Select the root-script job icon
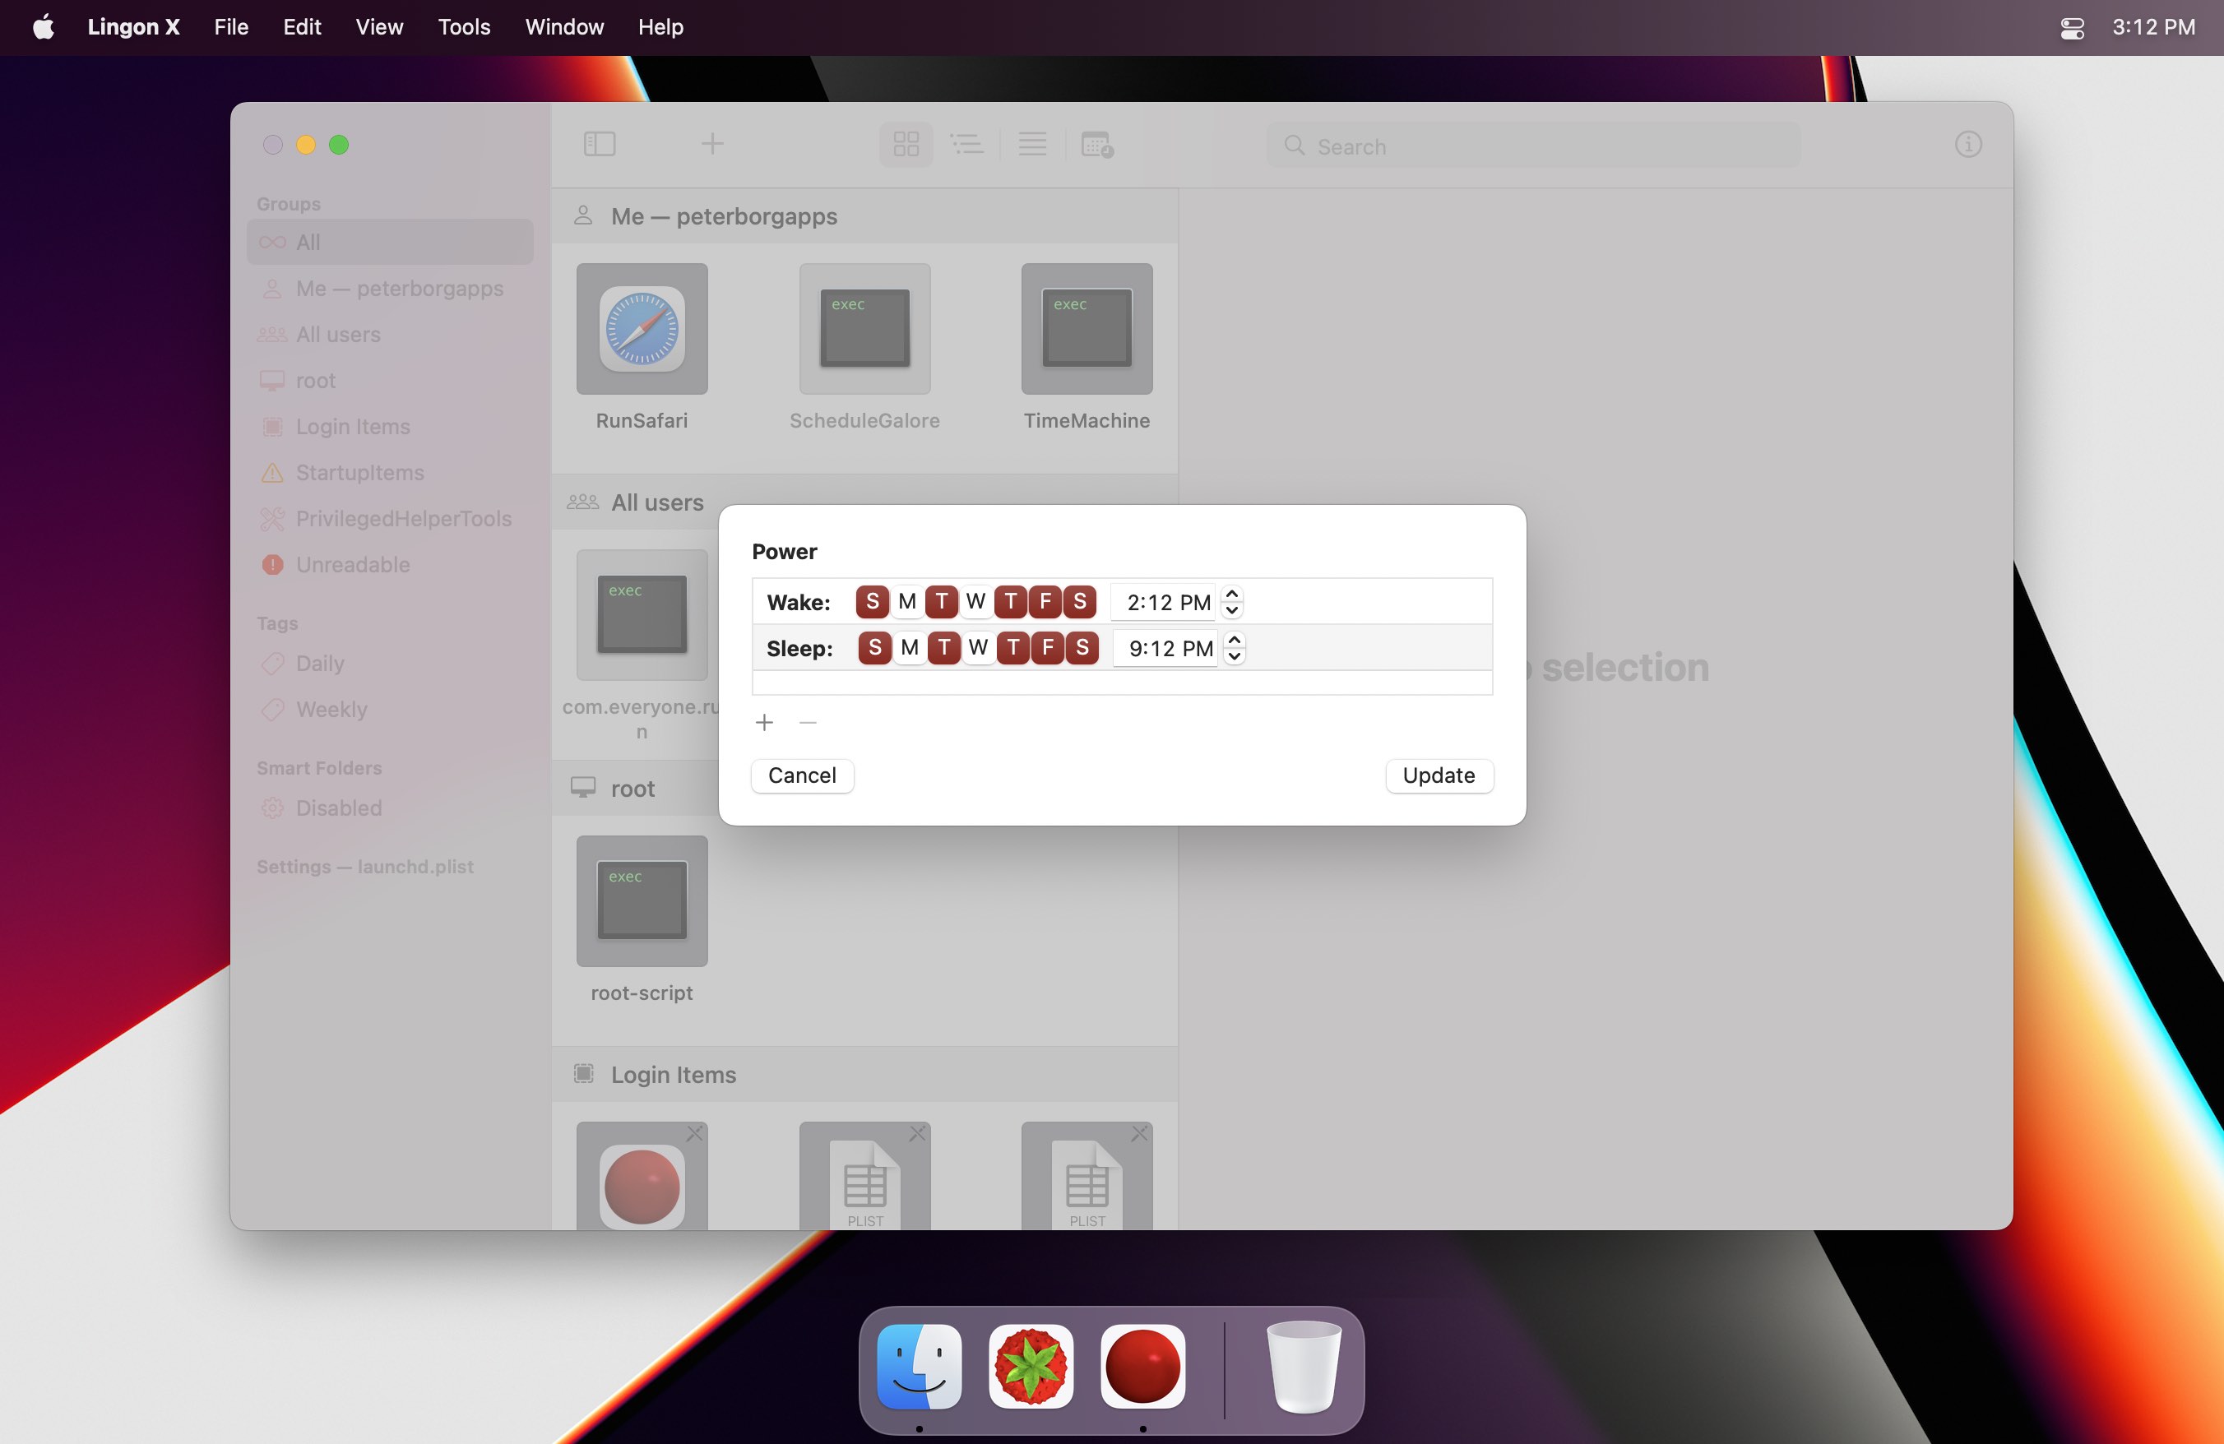This screenshot has width=2224, height=1444. [642, 900]
